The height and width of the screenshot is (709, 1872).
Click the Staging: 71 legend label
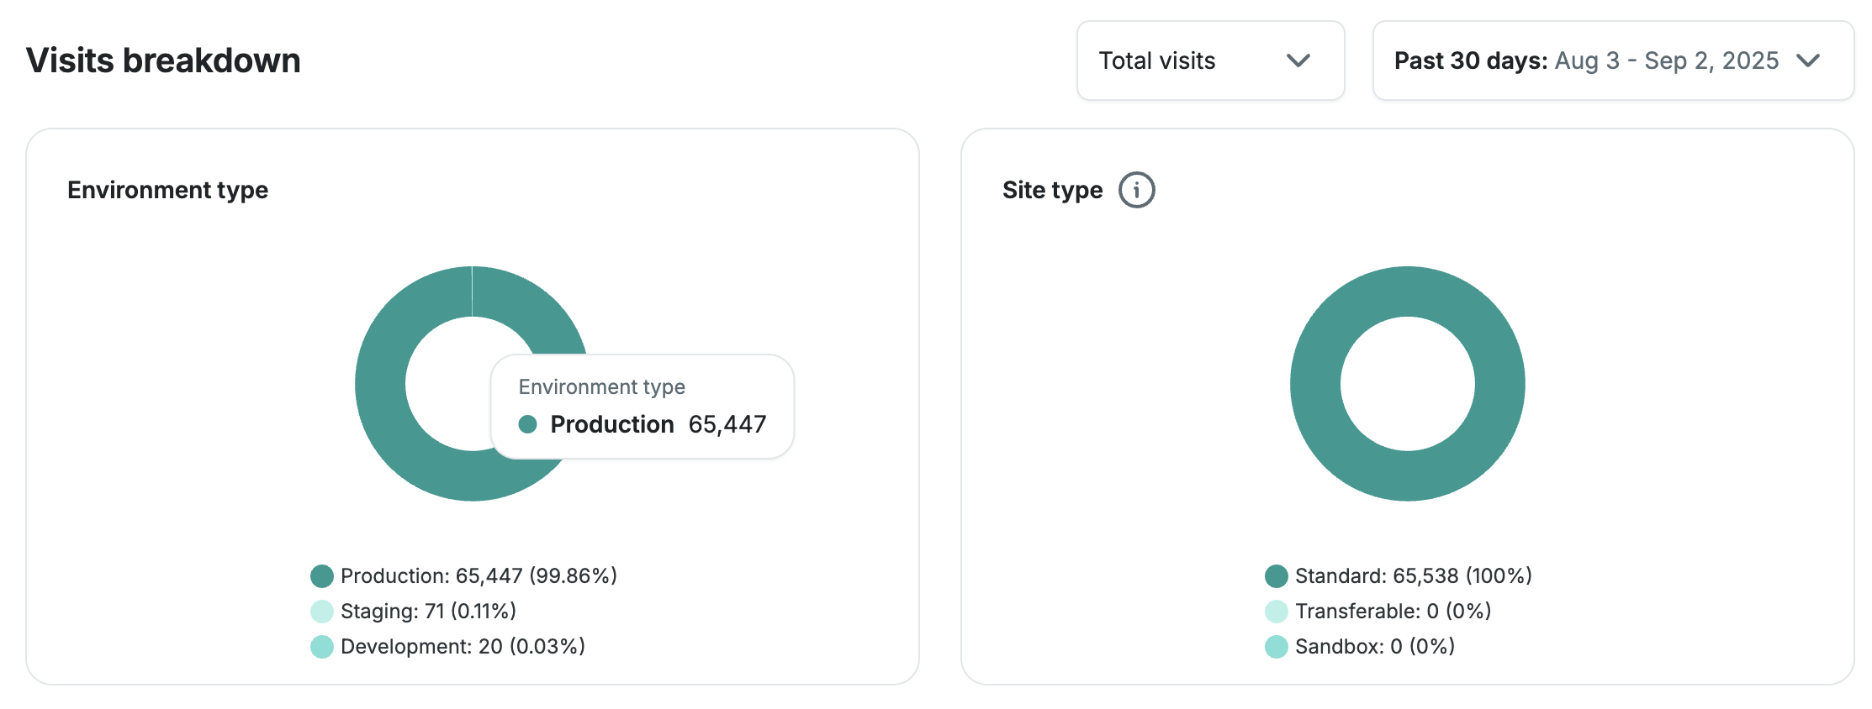[428, 612]
